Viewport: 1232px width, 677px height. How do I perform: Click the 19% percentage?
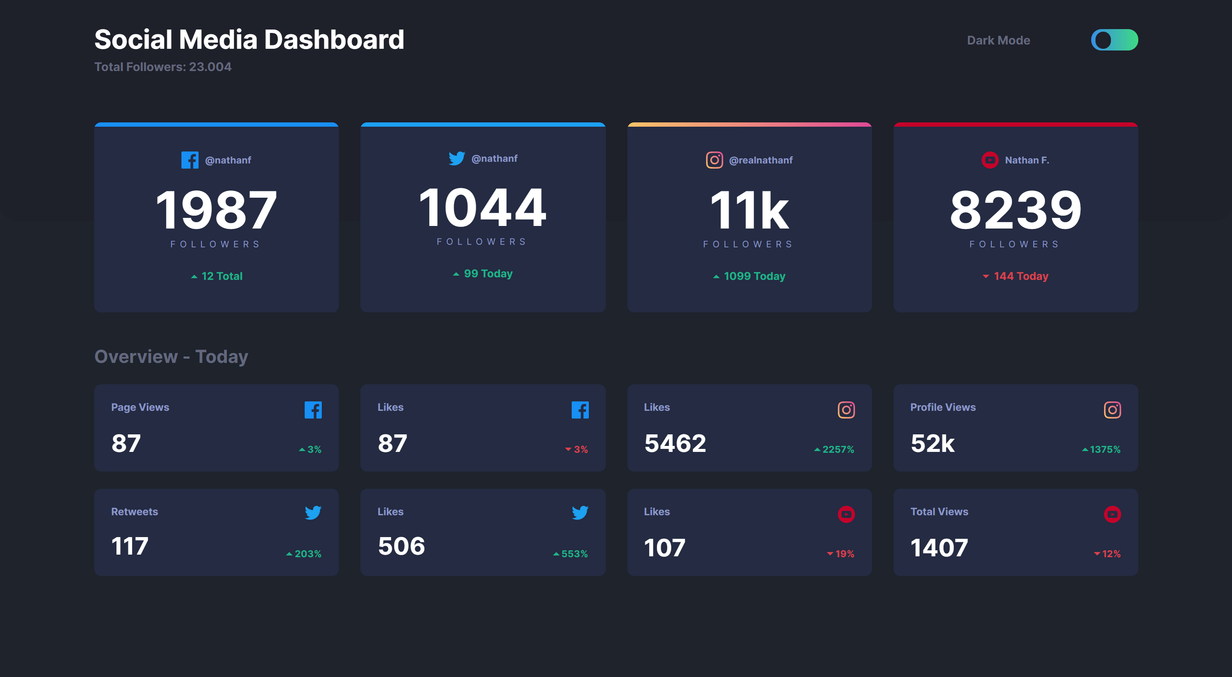pos(845,554)
